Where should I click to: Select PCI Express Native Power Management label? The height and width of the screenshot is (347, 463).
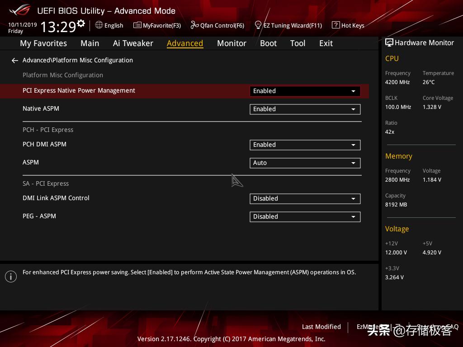79,90
